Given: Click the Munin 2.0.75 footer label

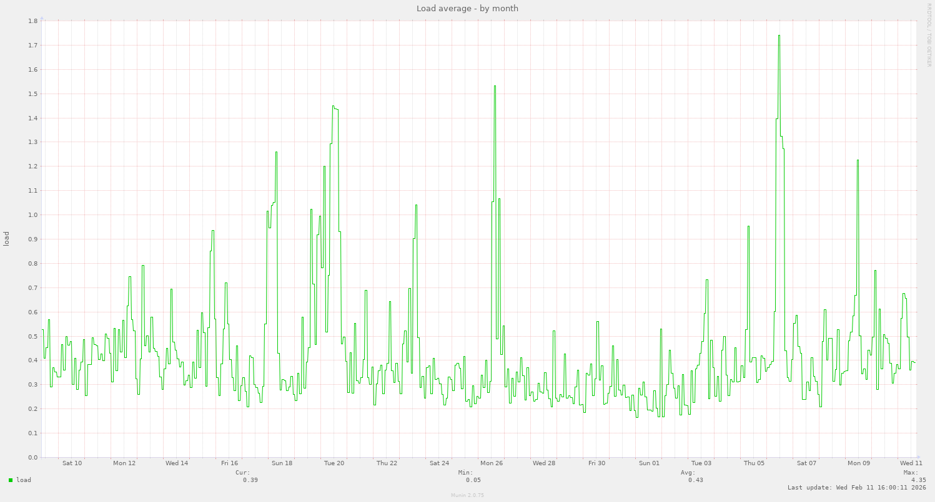Looking at the screenshot, I should click(467, 495).
